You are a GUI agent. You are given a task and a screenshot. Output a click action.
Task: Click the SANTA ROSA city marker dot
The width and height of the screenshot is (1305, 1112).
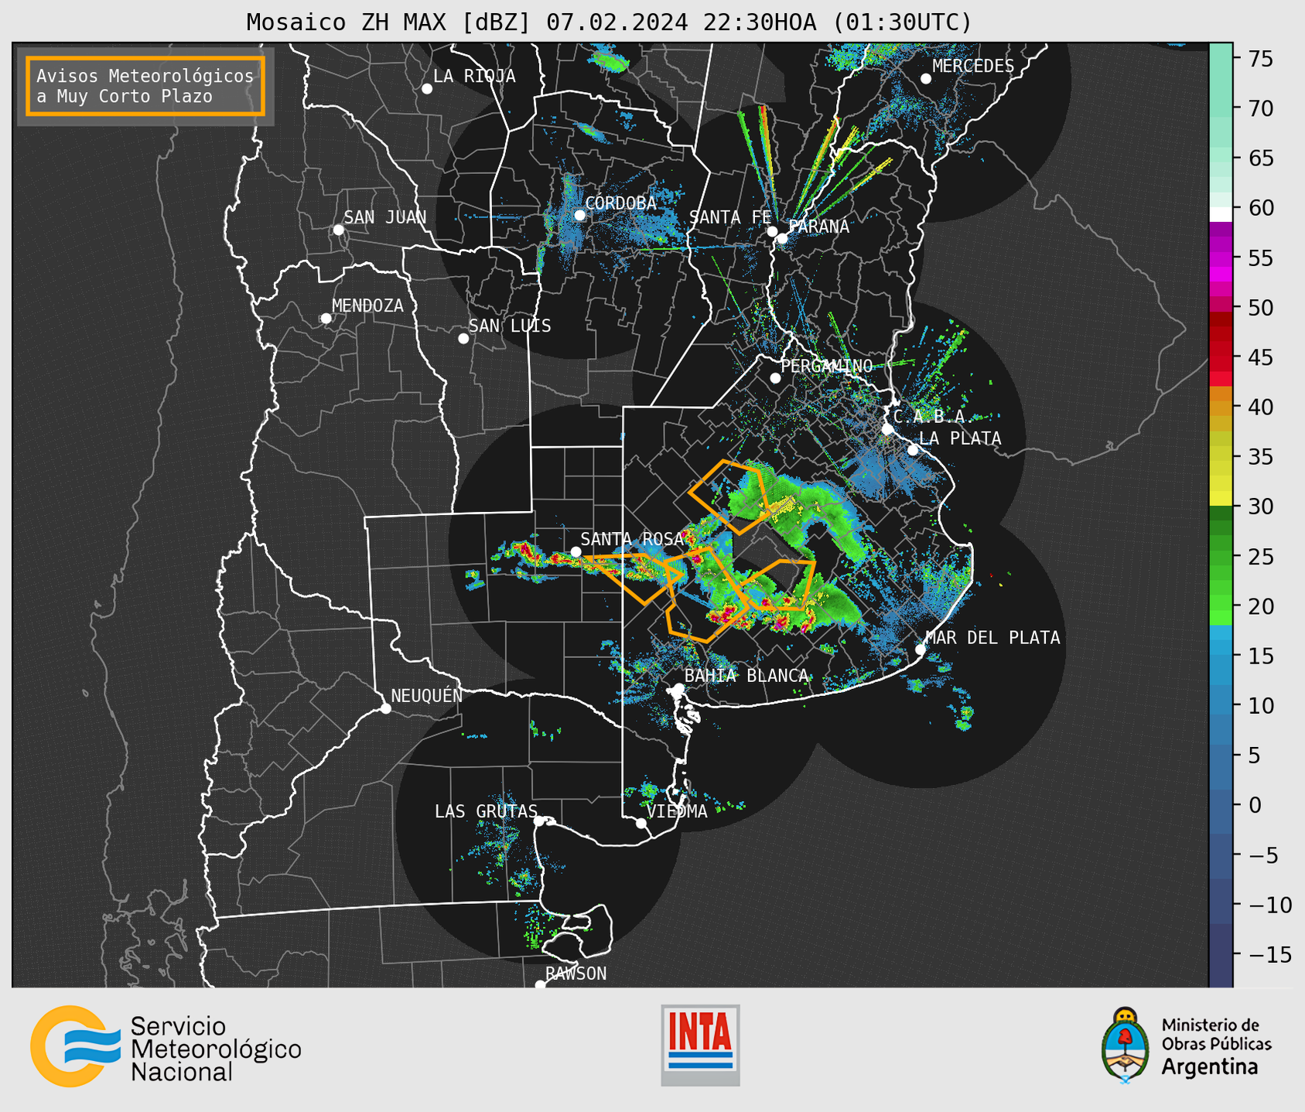[x=576, y=551]
